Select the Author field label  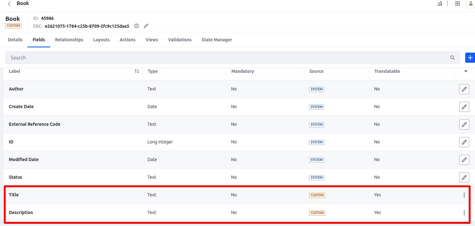(x=16, y=89)
